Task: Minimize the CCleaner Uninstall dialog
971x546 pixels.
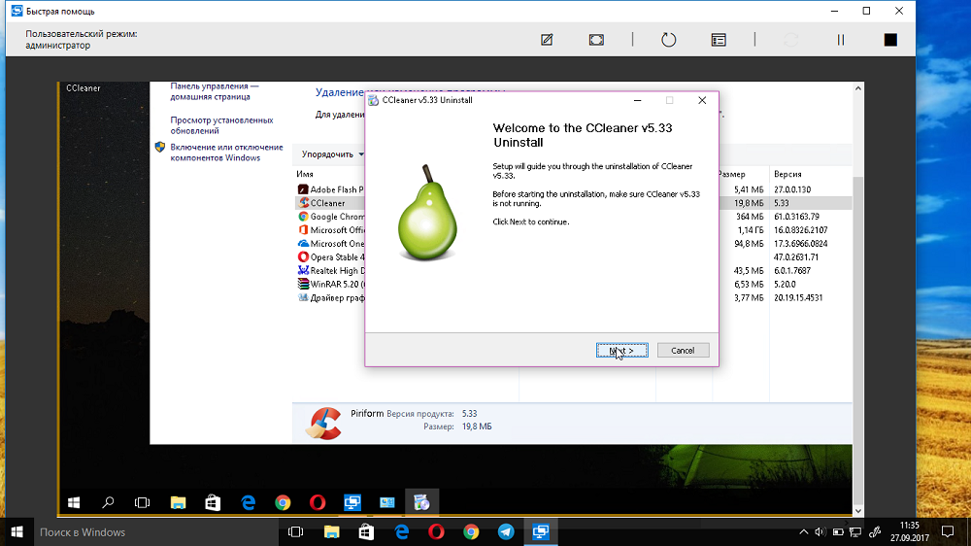Action: coord(637,100)
